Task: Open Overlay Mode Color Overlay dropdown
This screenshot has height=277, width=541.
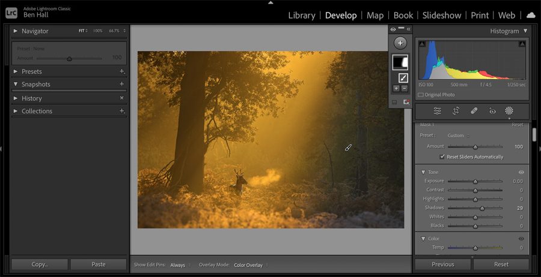Action: click(x=251, y=265)
